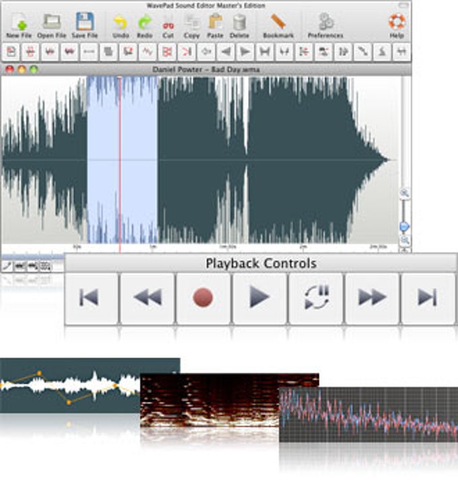Start recording with the red Record button
The height and width of the screenshot is (484, 458).
[203, 298]
